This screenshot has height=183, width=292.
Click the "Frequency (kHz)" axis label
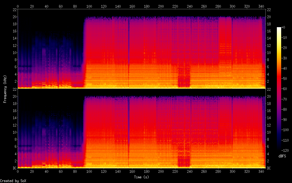(5, 89)
